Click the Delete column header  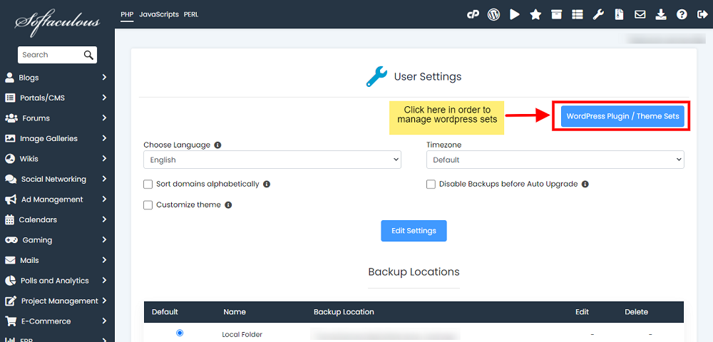tap(637, 312)
